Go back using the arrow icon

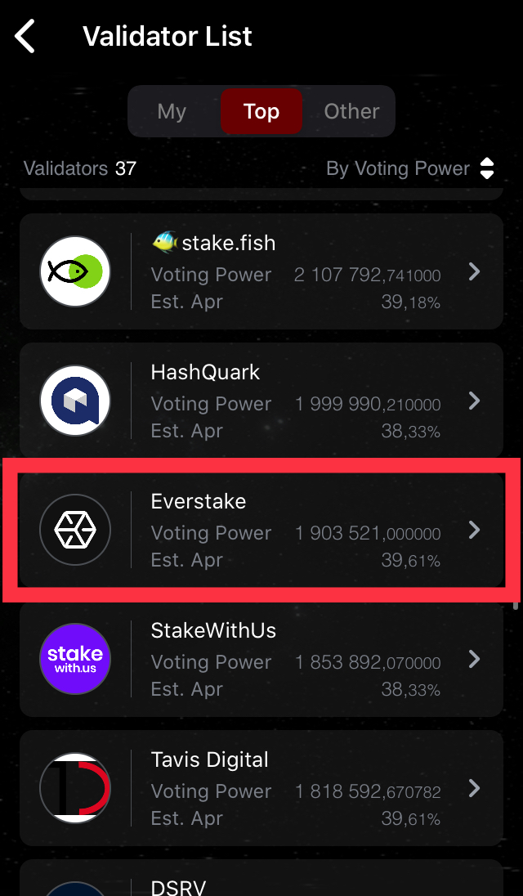pyautogui.click(x=25, y=36)
